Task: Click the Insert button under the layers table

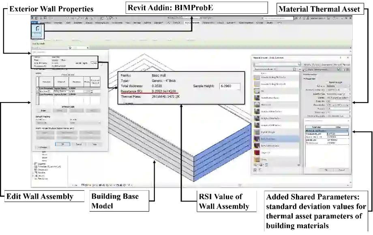Action: point(43,111)
